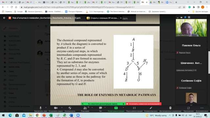
Task: Open Zoom from taskbar
Action: click(x=78, y=115)
